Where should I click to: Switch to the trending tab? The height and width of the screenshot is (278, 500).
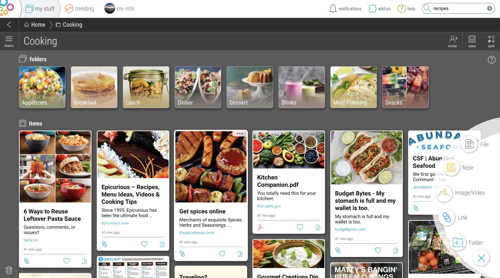point(79,9)
